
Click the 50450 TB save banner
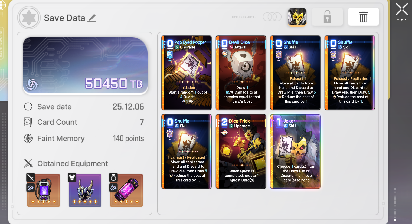click(x=86, y=65)
